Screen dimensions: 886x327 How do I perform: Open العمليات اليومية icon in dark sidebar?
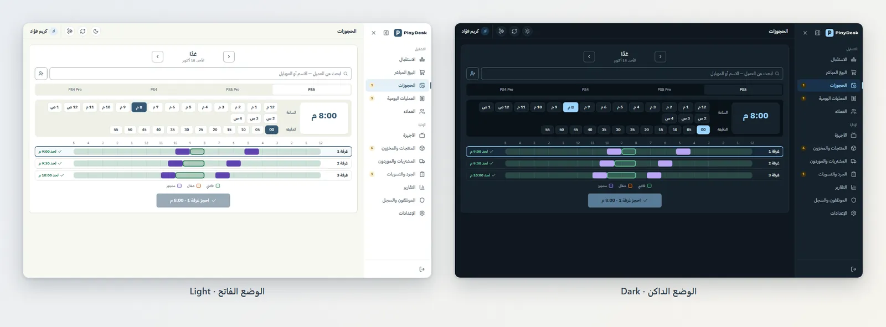853,98
